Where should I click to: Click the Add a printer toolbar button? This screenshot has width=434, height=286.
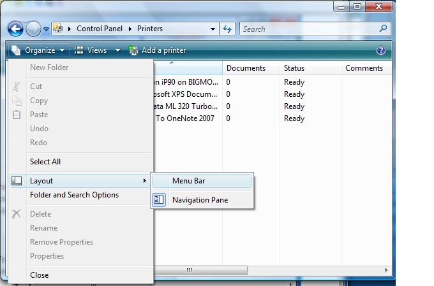point(157,50)
